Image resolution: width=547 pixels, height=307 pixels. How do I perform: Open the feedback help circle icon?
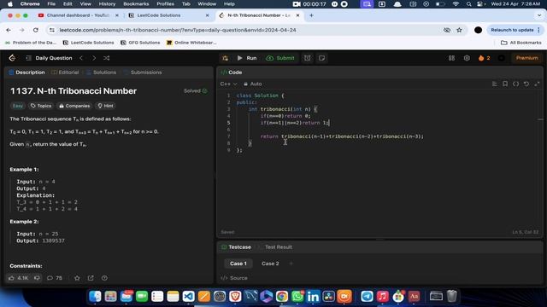click(x=104, y=278)
